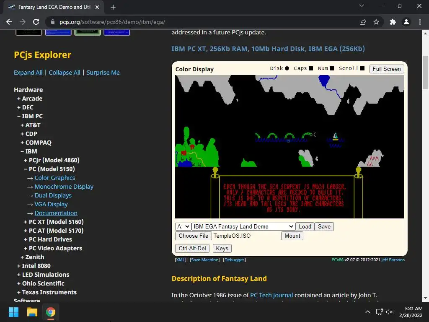This screenshot has width=429, height=322.
Task: Open the Windows Start menu
Action: (x=13, y=312)
